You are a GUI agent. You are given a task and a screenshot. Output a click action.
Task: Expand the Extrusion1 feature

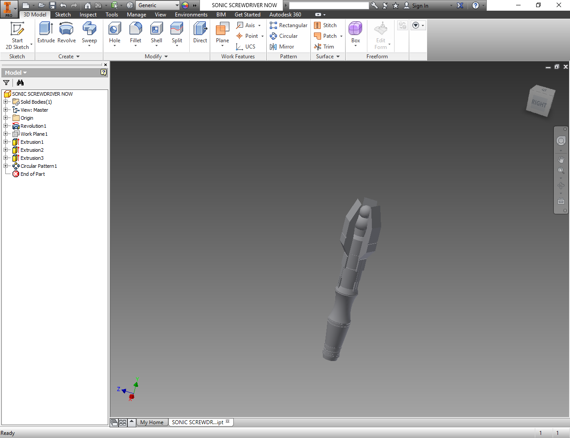click(x=6, y=142)
